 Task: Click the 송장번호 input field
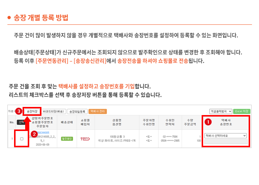[225, 141]
